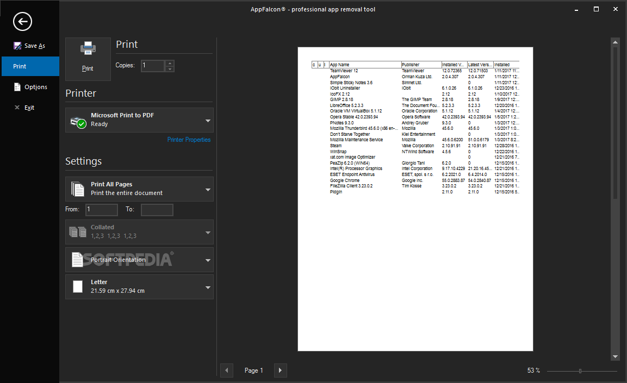Open Options in the sidebar
The height and width of the screenshot is (383, 627).
coord(30,87)
